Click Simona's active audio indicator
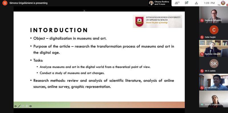This screenshot has width=228, height=113. point(202,104)
